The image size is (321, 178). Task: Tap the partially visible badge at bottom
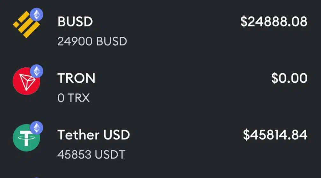(37, 177)
